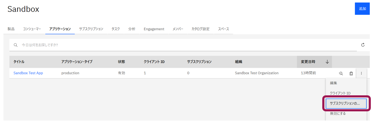Click the refresh icon beside the search bar
Viewport: 374px width, 125px height.
click(x=363, y=45)
